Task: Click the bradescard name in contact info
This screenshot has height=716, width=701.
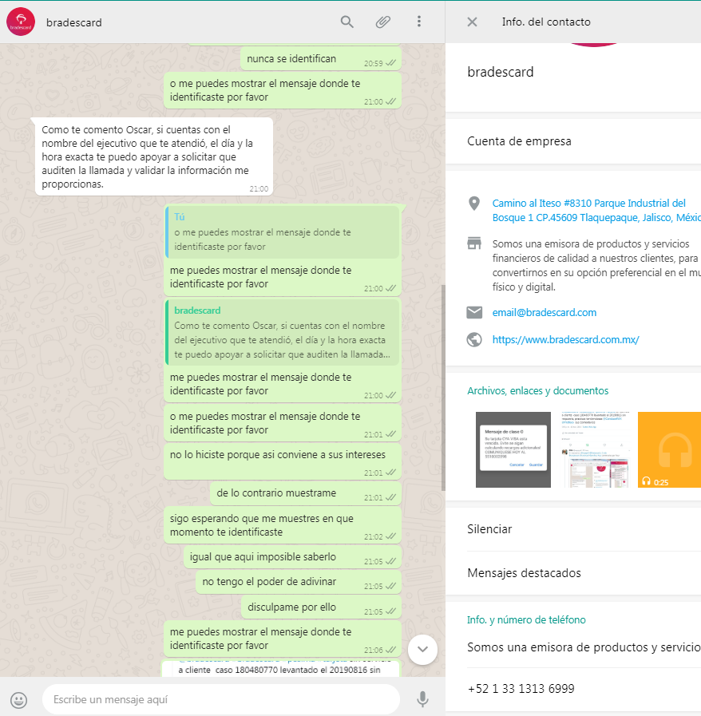Action: [x=501, y=72]
